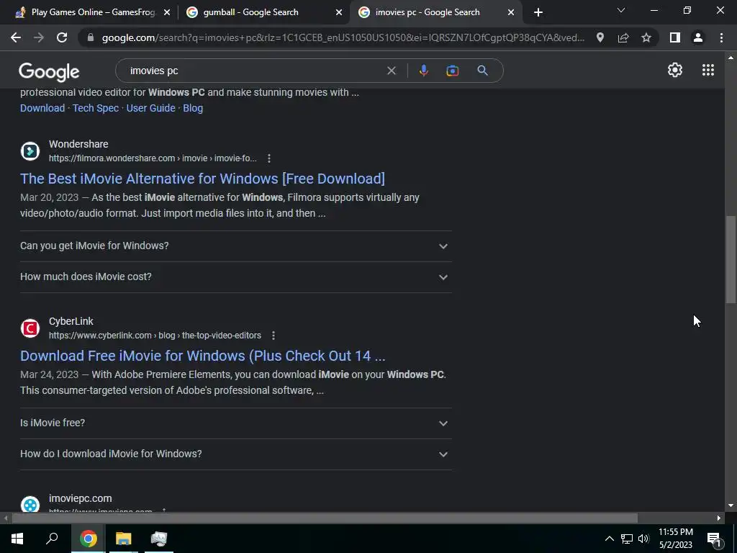Image resolution: width=737 pixels, height=553 pixels.
Task: Click the Wondershare site favicon
Action: point(30,151)
